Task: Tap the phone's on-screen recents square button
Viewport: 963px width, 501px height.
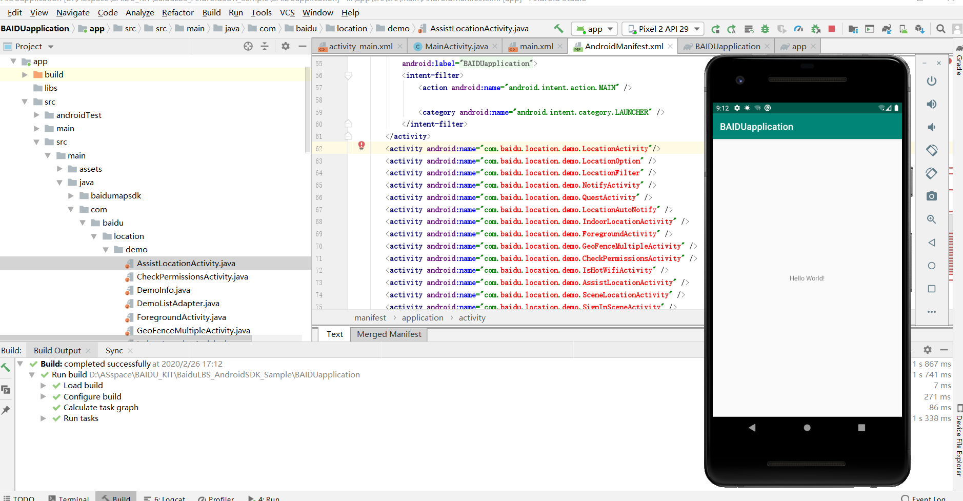Action: (861, 428)
